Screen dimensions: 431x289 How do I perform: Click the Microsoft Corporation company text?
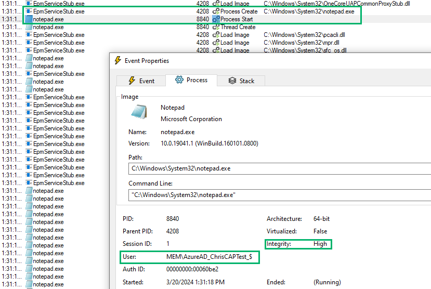[x=191, y=119]
